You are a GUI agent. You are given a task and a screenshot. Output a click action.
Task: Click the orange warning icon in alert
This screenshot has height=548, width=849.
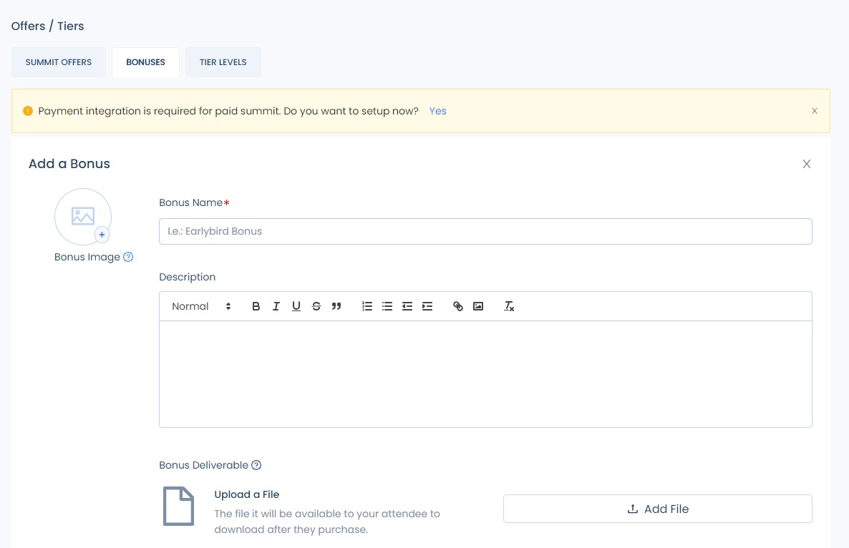pyautogui.click(x=28, y=111)
